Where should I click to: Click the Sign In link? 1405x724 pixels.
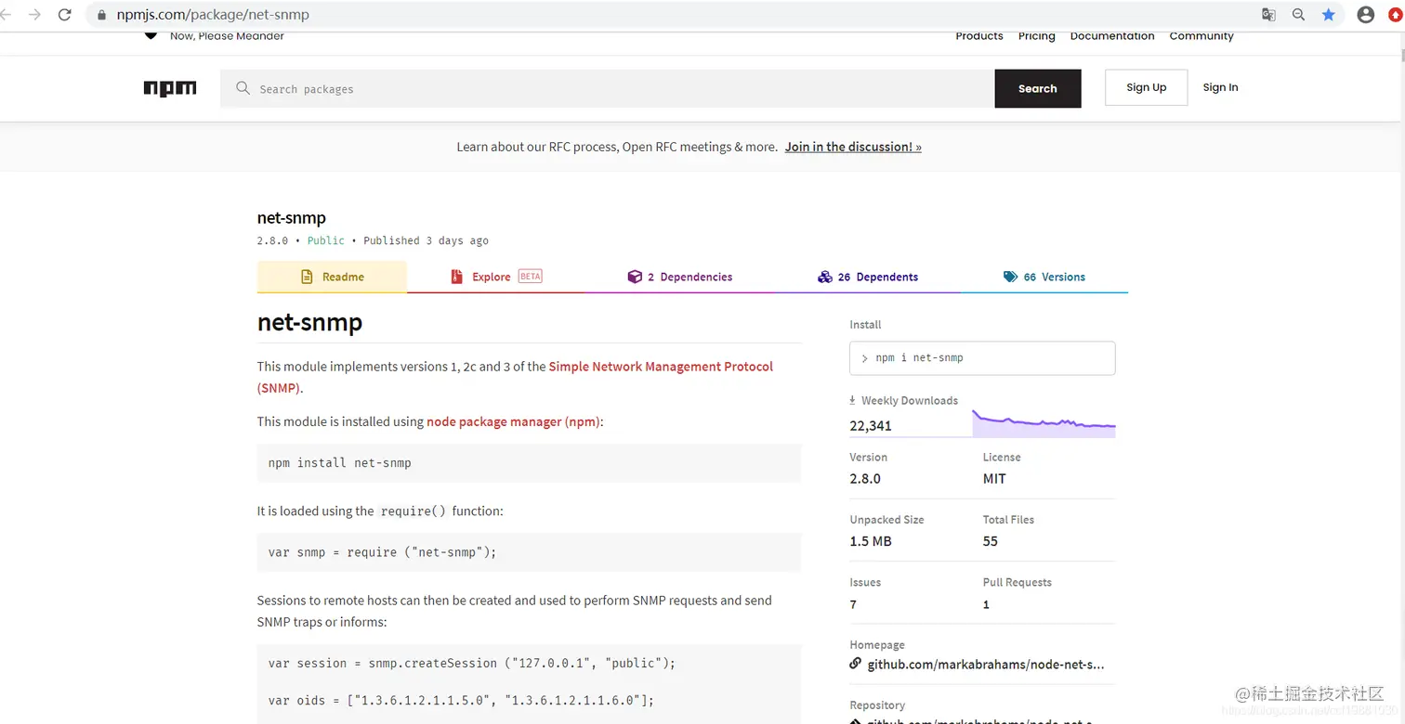[x=1220, y=87]
